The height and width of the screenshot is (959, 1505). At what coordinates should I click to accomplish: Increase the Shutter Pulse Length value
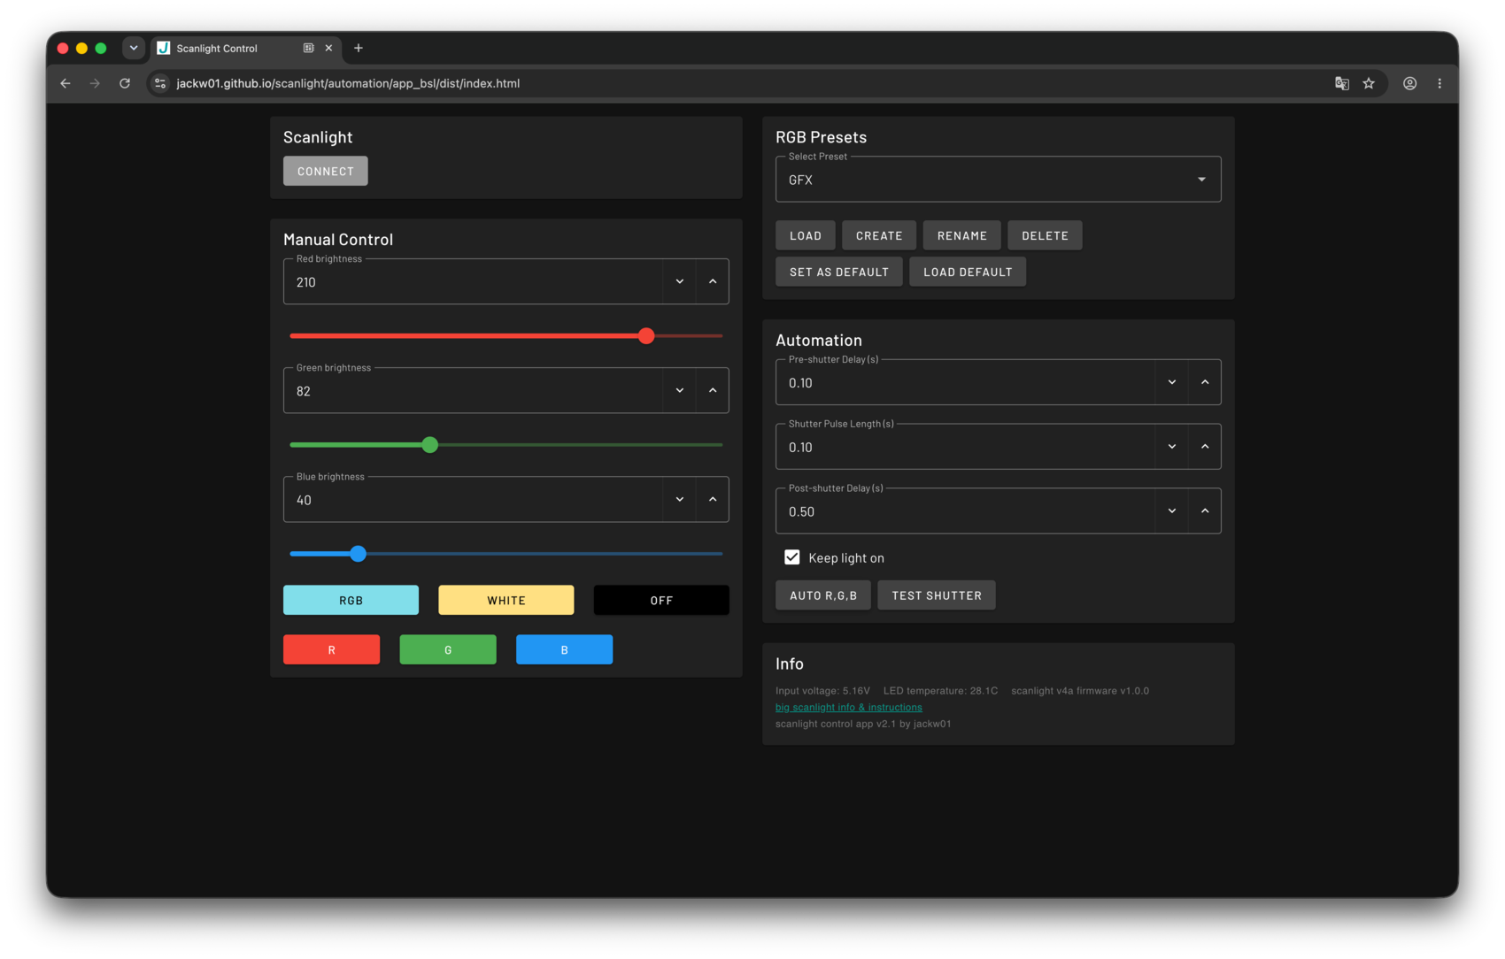[1205, 447]
